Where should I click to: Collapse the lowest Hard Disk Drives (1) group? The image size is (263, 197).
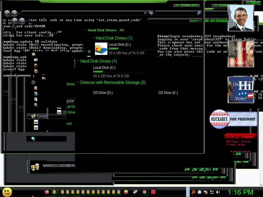click(78, 61)
